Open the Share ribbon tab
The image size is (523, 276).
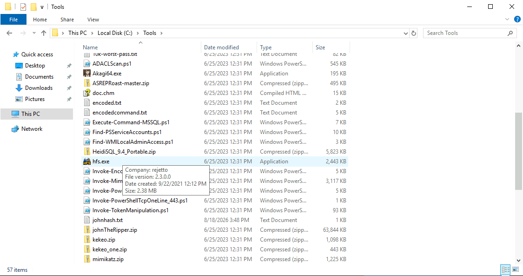tap(67, 20)
